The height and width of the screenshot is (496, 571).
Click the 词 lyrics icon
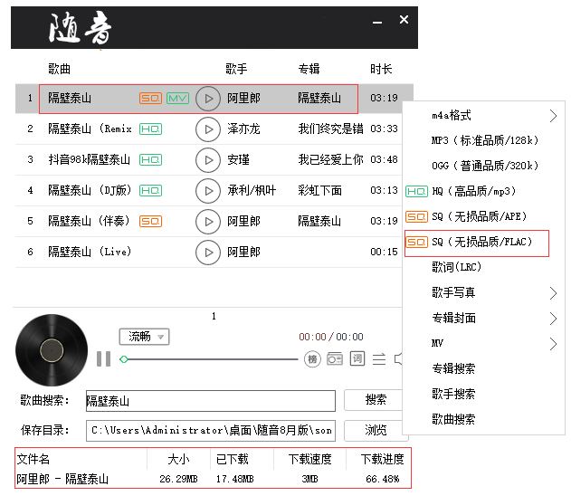point(357,359)
